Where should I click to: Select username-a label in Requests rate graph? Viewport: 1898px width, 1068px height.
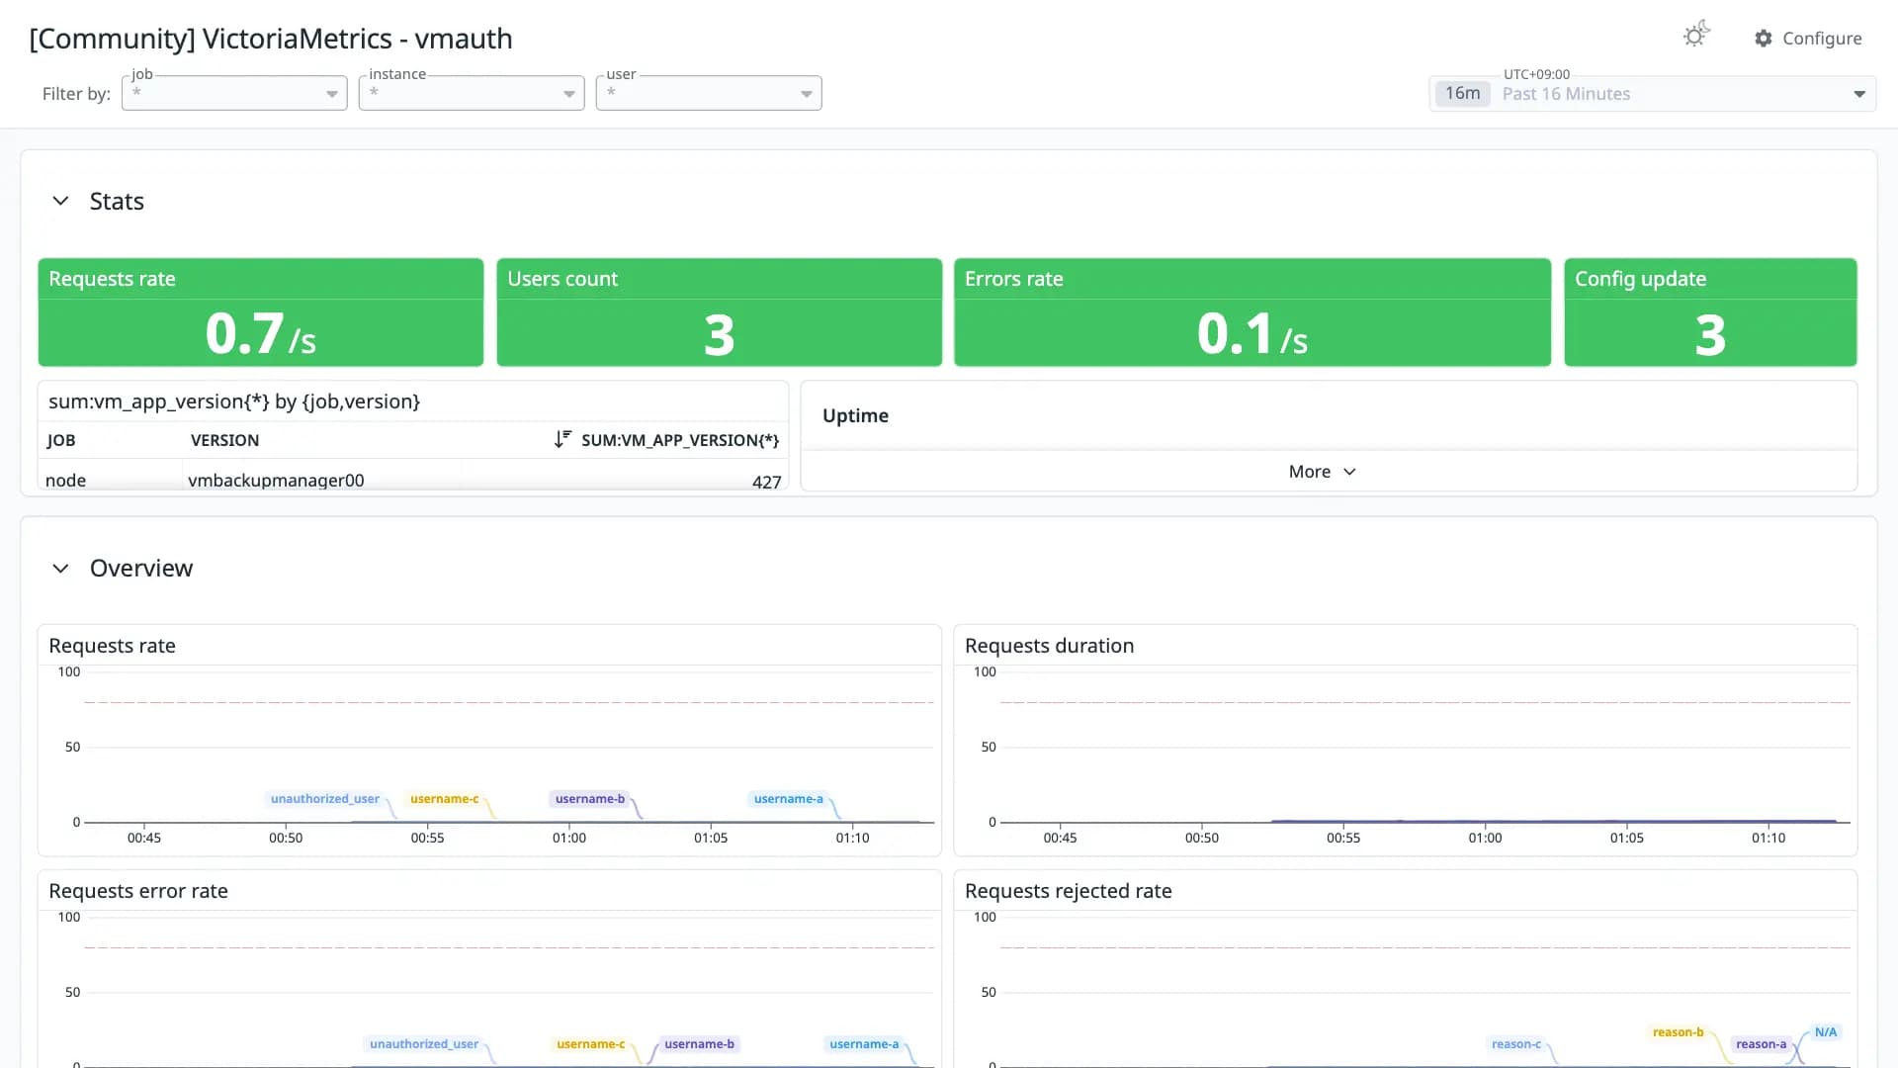click(x=788, y=799)
